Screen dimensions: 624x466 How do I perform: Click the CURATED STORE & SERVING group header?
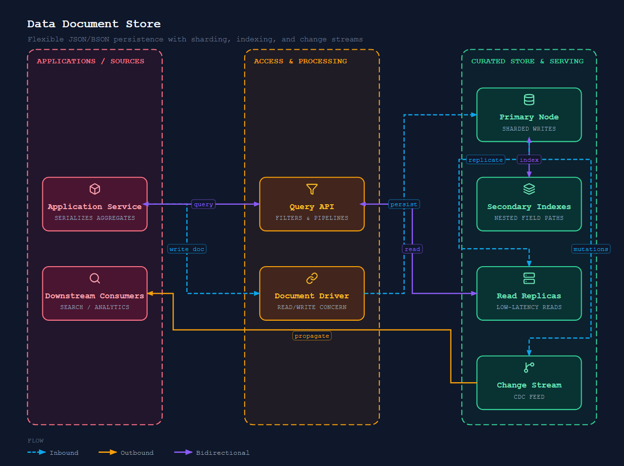(527, 61)
